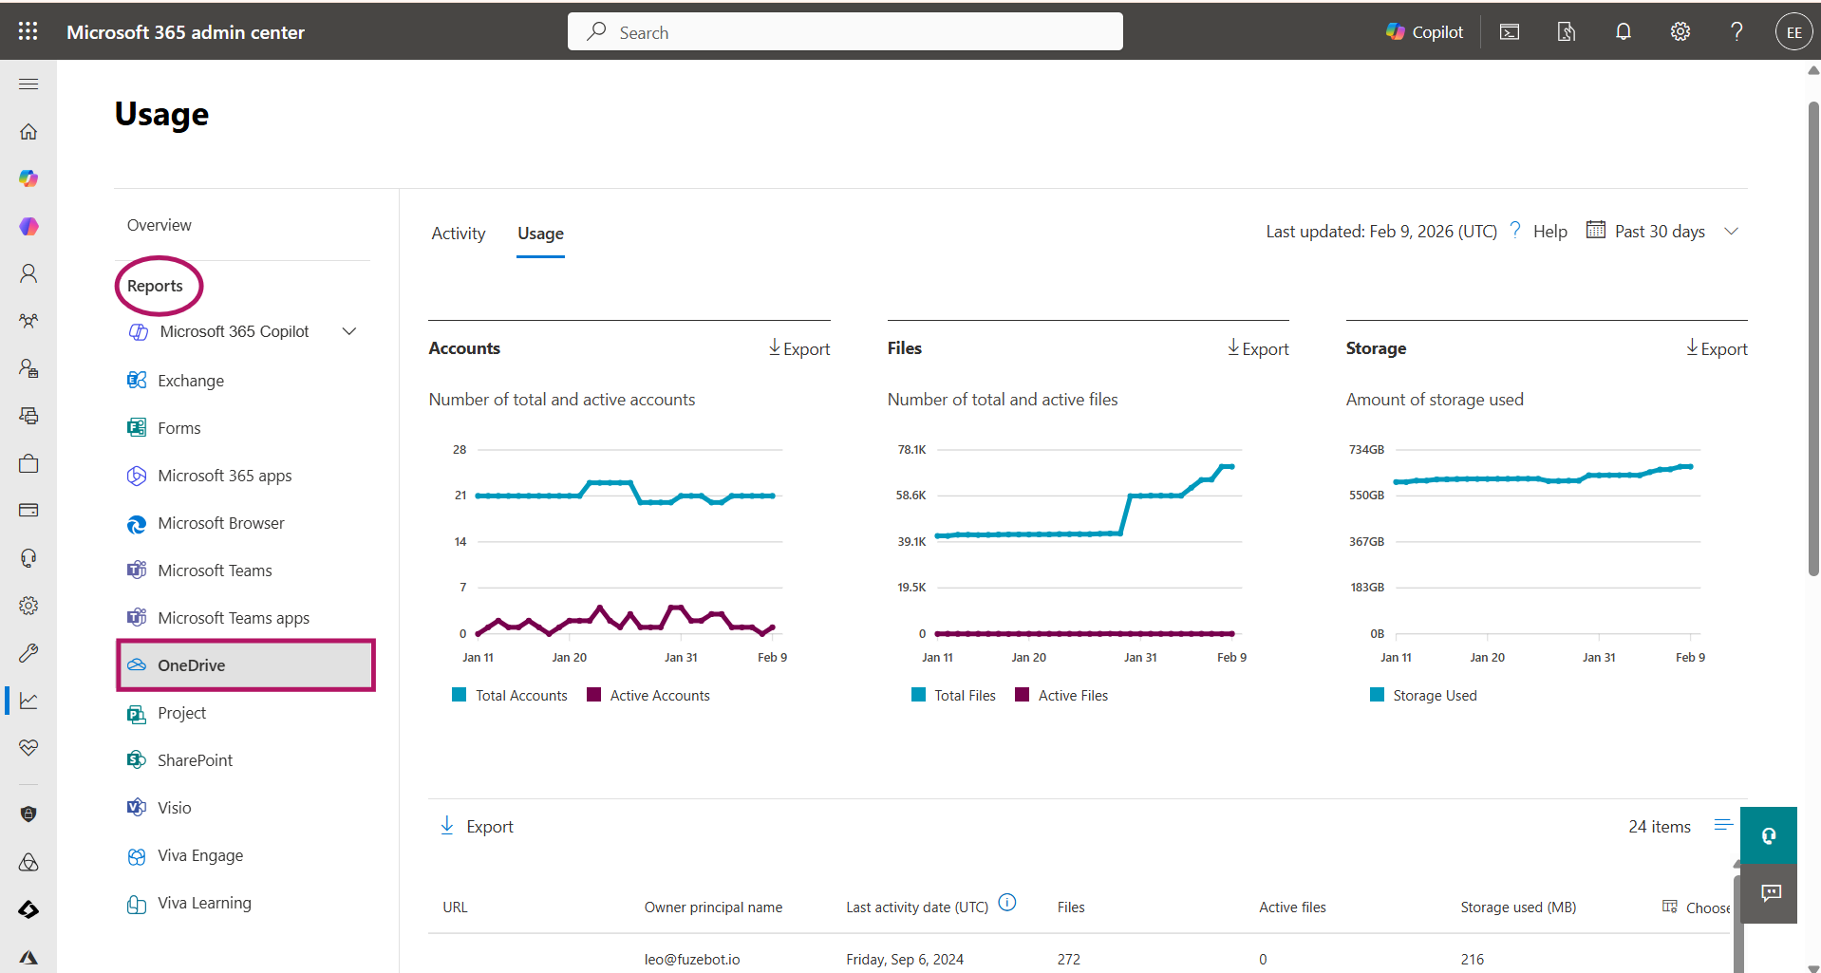Click the Help link
1821x973 pixels.
[1549, 231]
